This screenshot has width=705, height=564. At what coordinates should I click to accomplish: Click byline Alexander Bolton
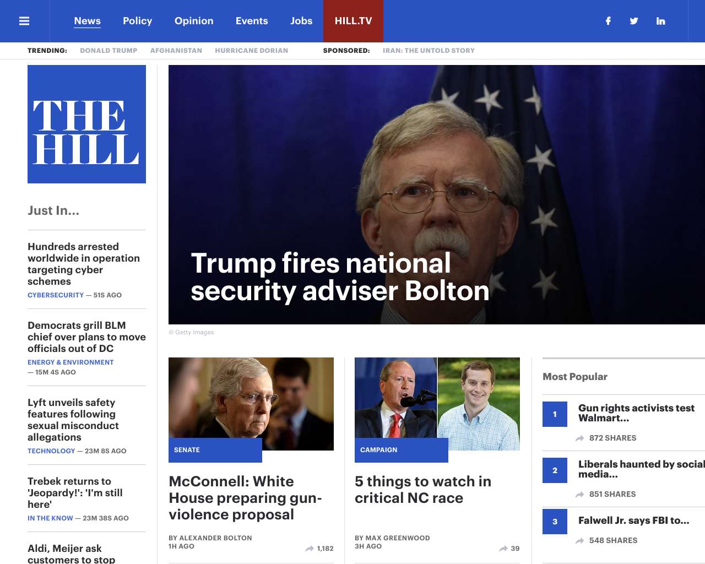[215, 538]
